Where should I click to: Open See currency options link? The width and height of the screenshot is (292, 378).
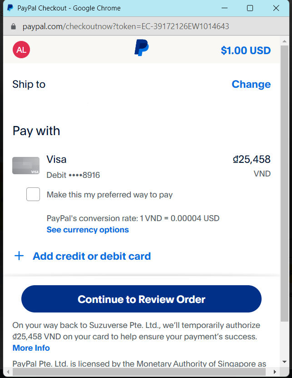tap(88, 230)
